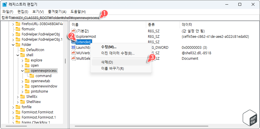Click the @shell32.dll,-8518 data cell
Screen dimensions: 260x129
(196, 53)
